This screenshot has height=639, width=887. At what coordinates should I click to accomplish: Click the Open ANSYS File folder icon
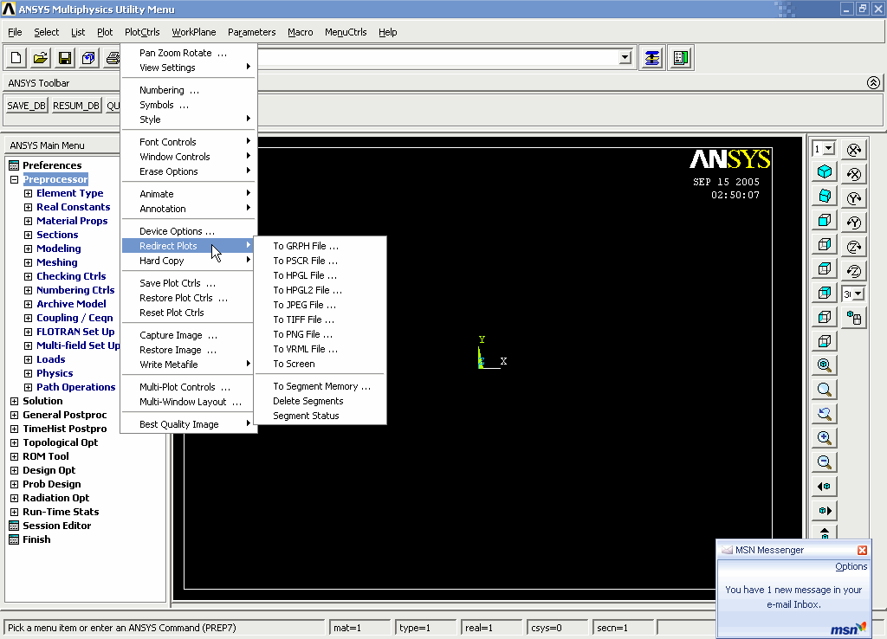41,58
